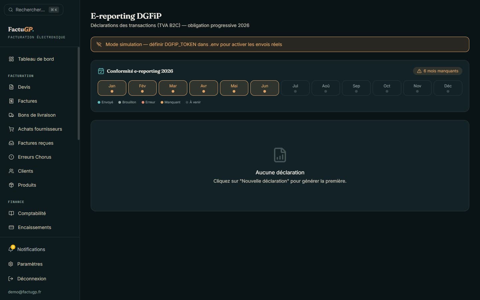This screenshot has height=300, width=480.
Task: Select the Jul month tile
Action: click(295, 88)
